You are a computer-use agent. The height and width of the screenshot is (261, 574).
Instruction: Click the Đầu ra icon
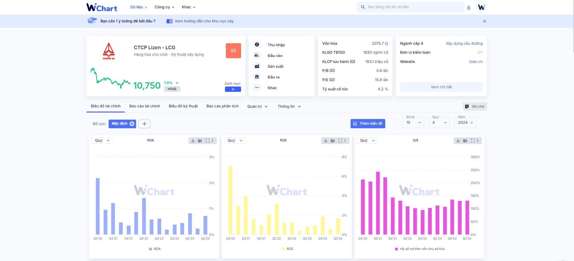[x=257, y=77]
